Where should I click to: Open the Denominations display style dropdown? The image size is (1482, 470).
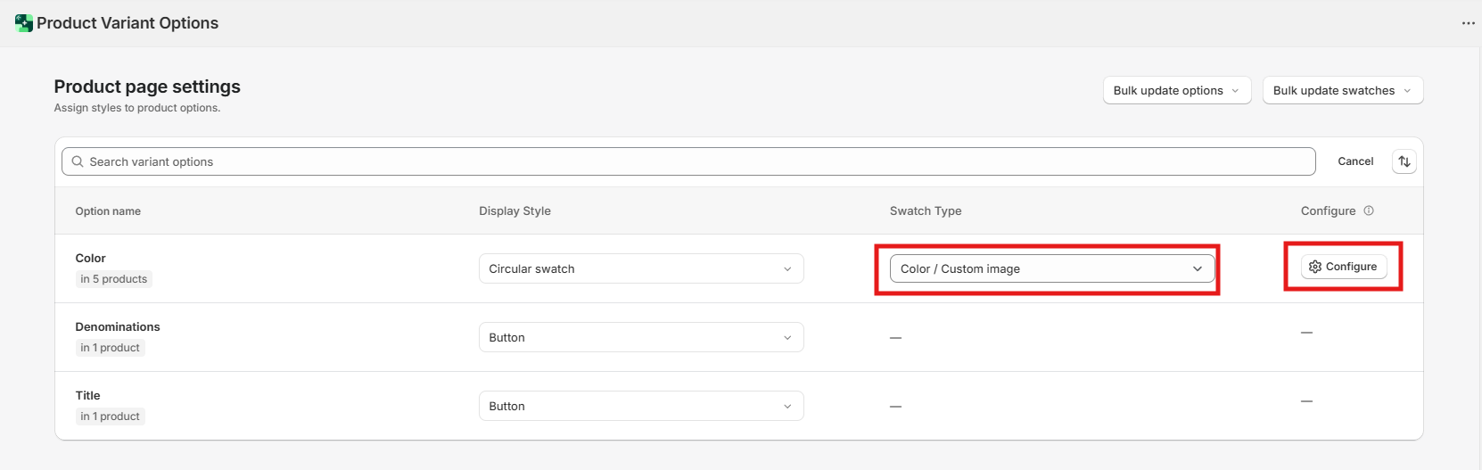tap(640, 338)
